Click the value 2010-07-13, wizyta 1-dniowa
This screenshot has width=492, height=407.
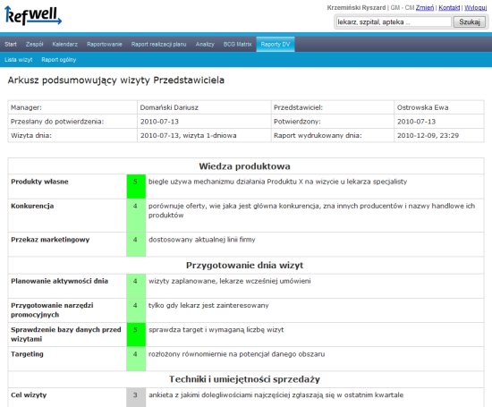click(x=188, y=136)
